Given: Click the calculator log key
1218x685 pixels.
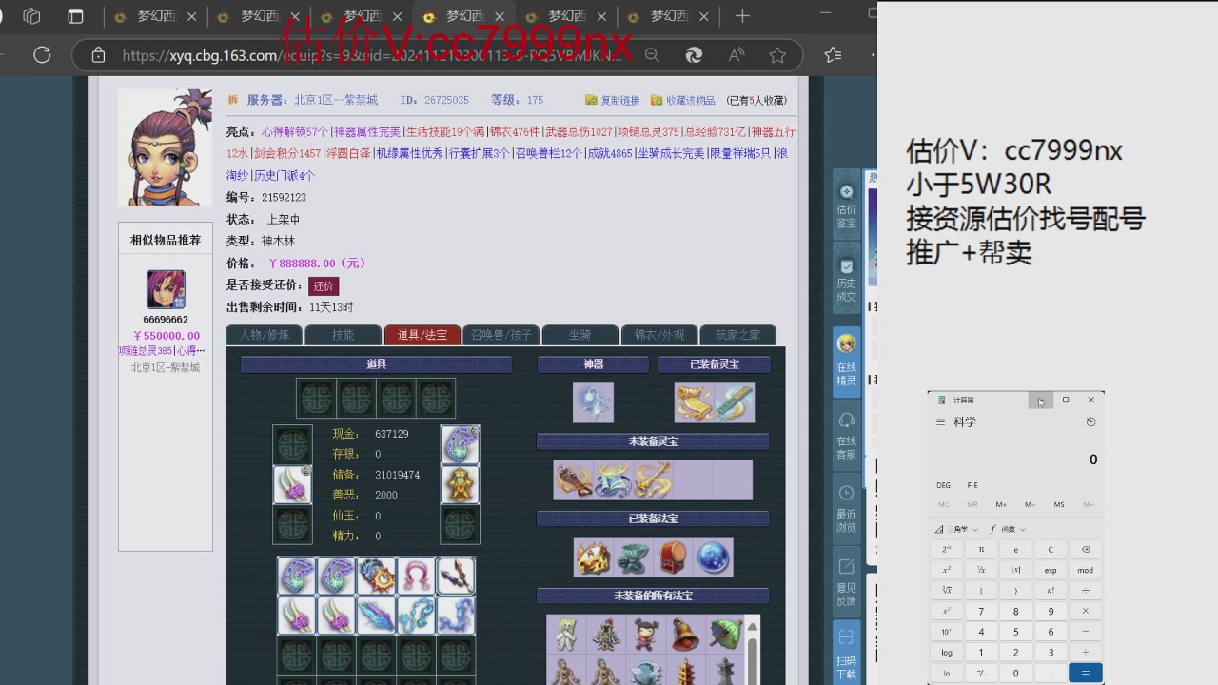Looking at the screenshot, I should point(947,653).
